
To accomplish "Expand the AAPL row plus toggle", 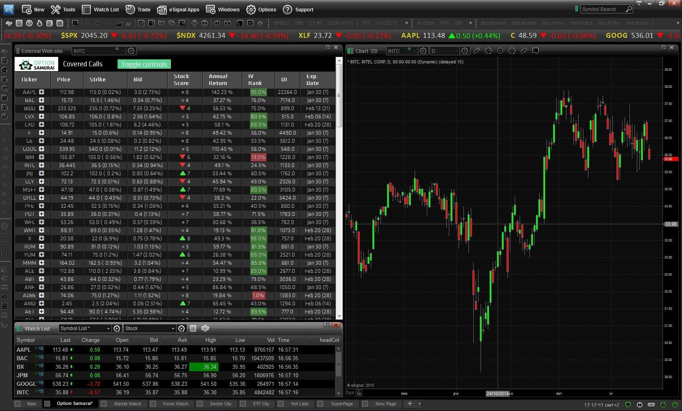I will click(42, 92).
